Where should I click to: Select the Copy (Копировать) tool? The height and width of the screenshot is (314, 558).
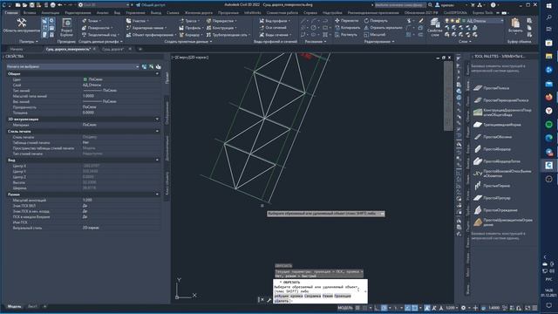(x=347, y=27)
